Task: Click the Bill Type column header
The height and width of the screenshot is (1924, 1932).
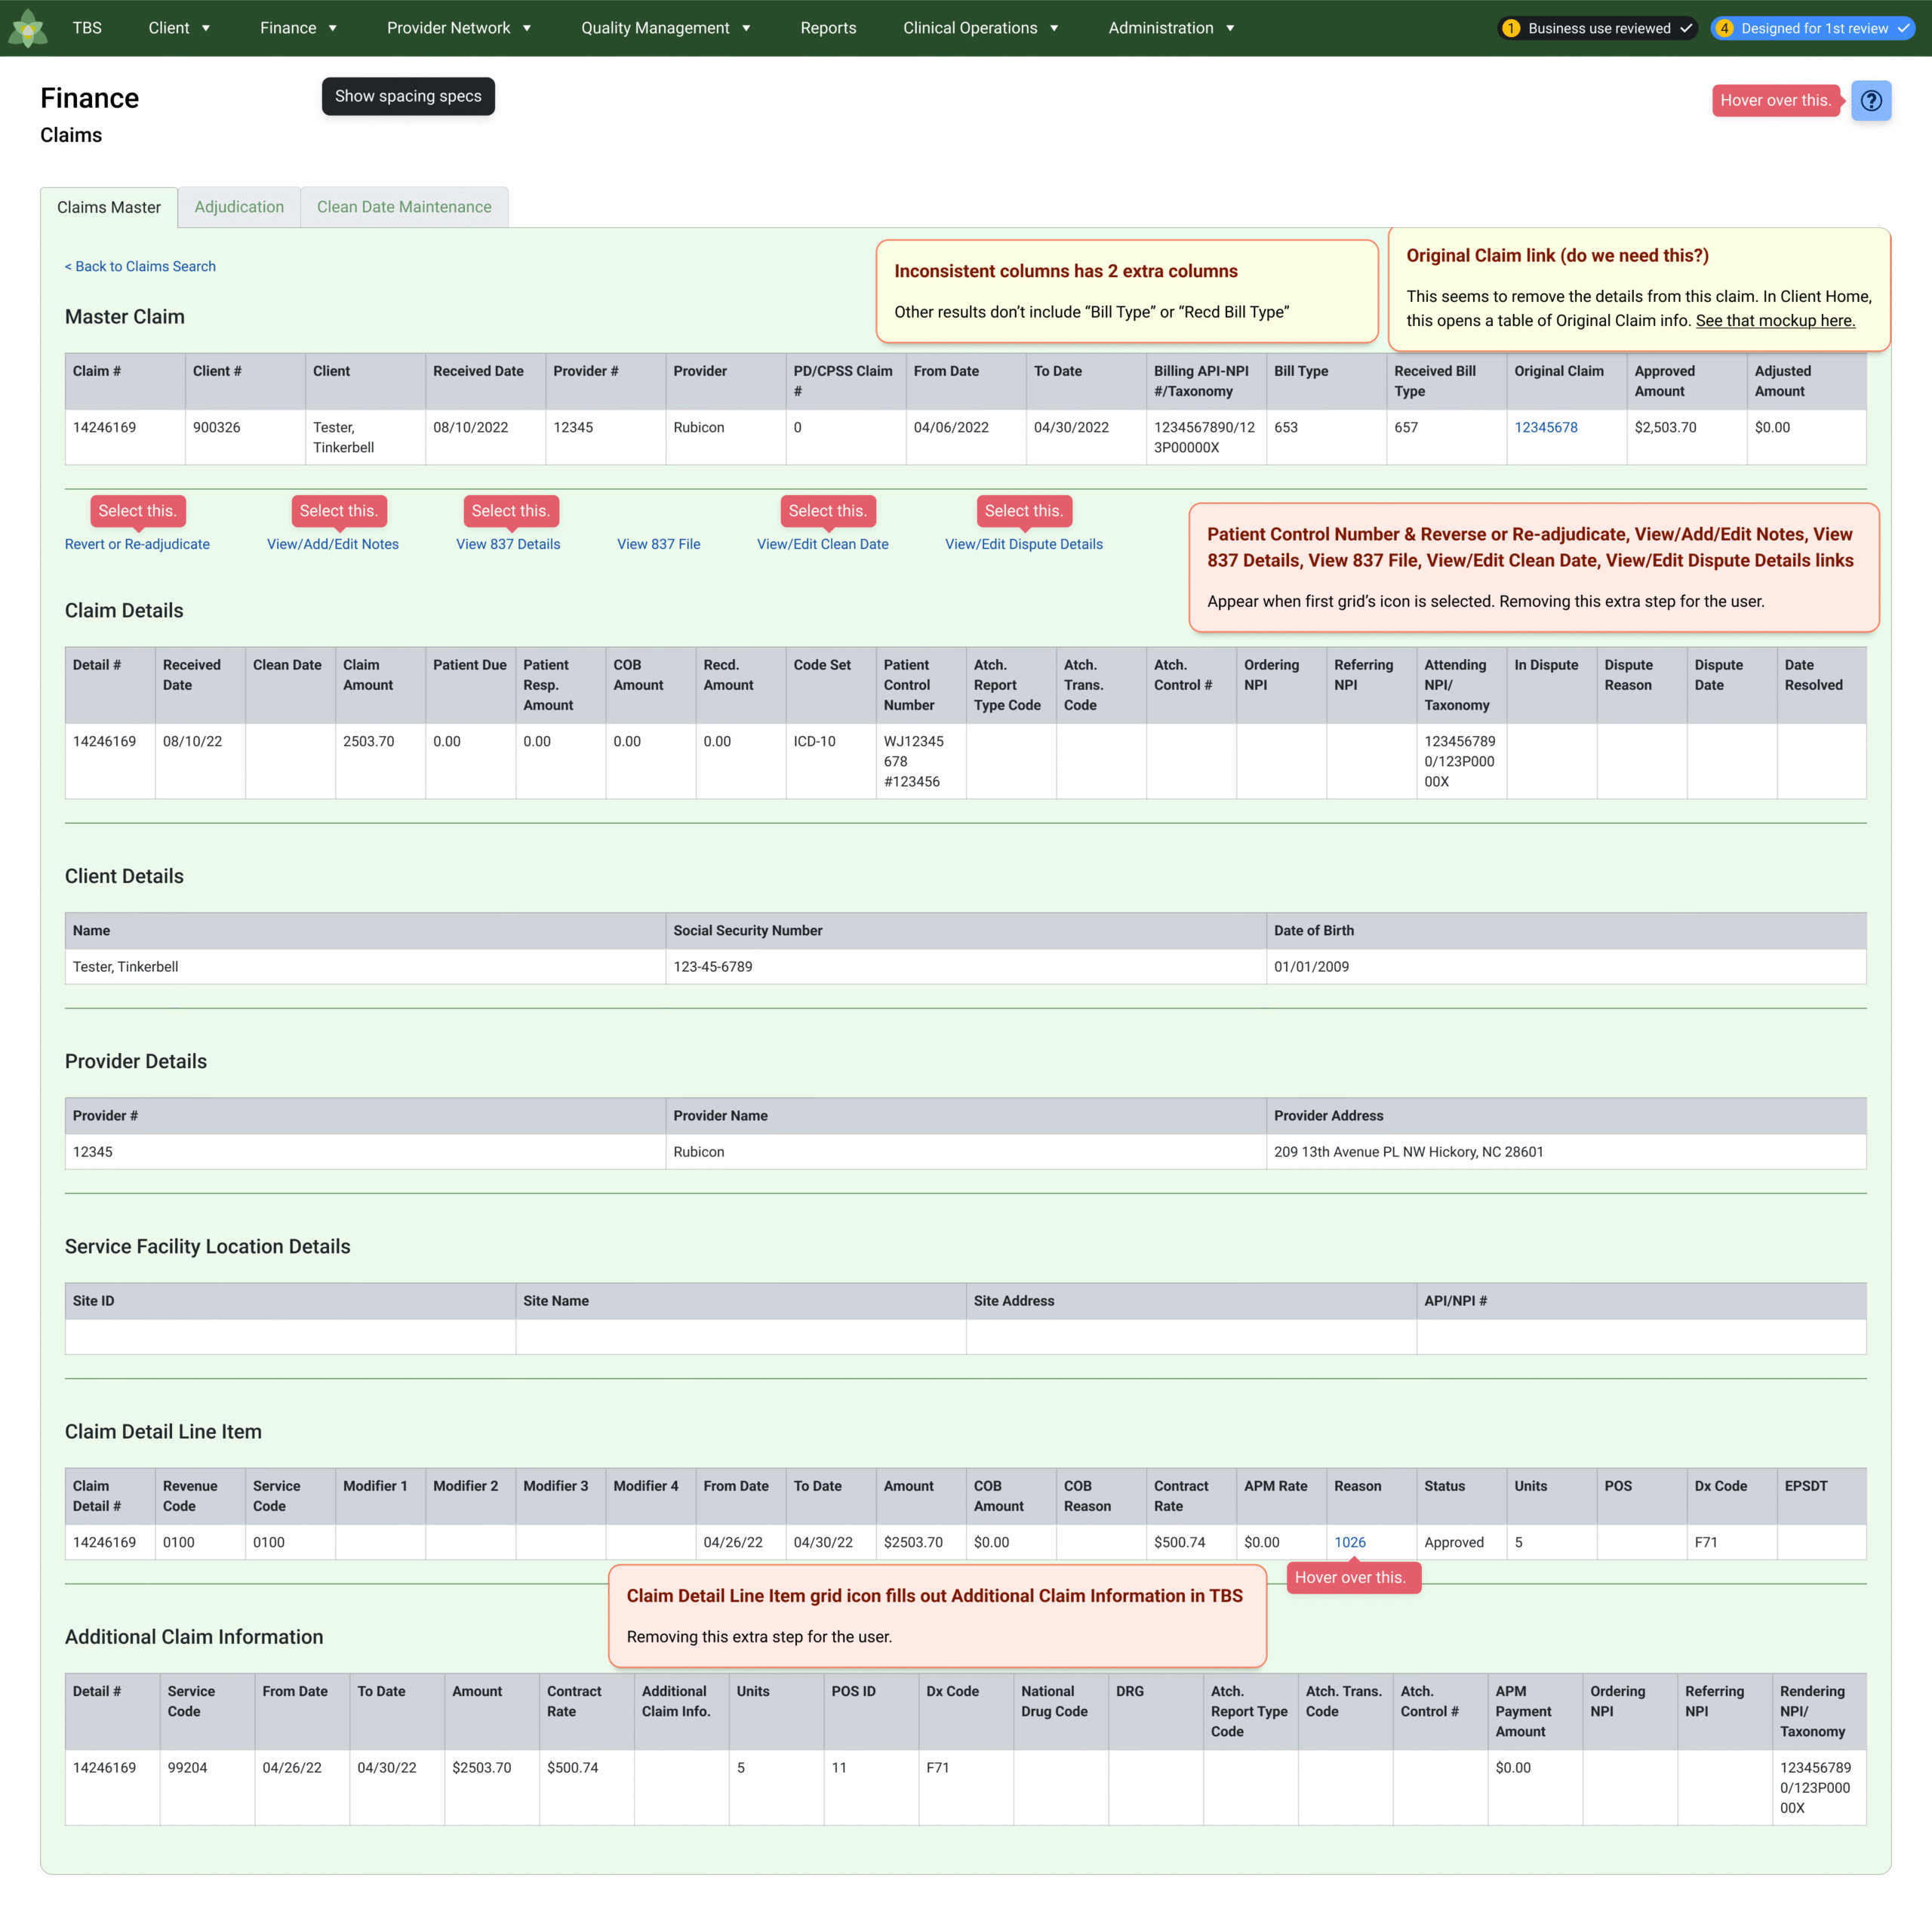Action: (1326, 381)
